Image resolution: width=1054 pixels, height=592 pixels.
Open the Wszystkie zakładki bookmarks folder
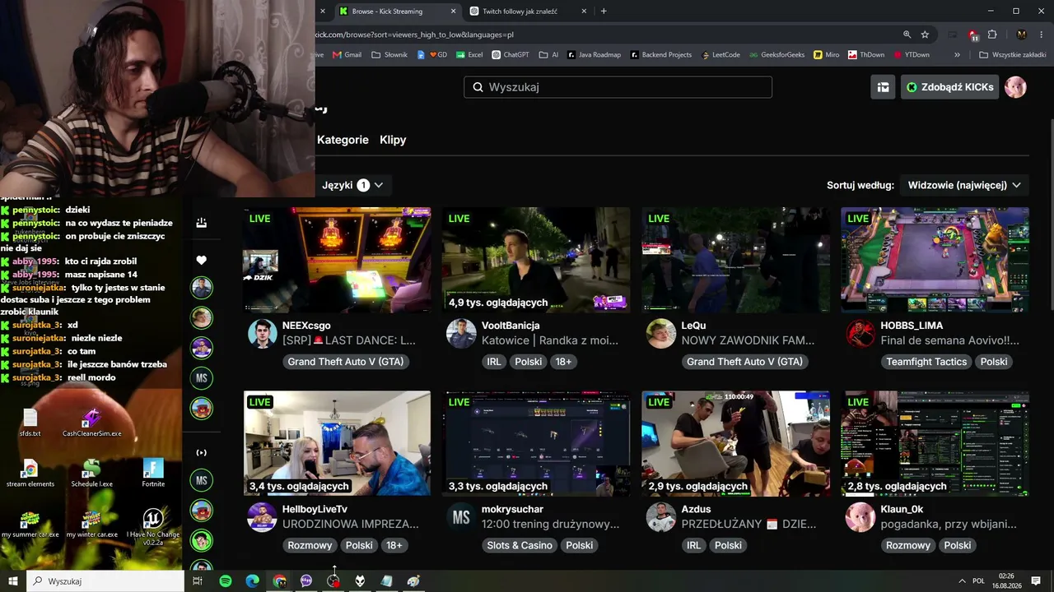(x=1013, y=55)
